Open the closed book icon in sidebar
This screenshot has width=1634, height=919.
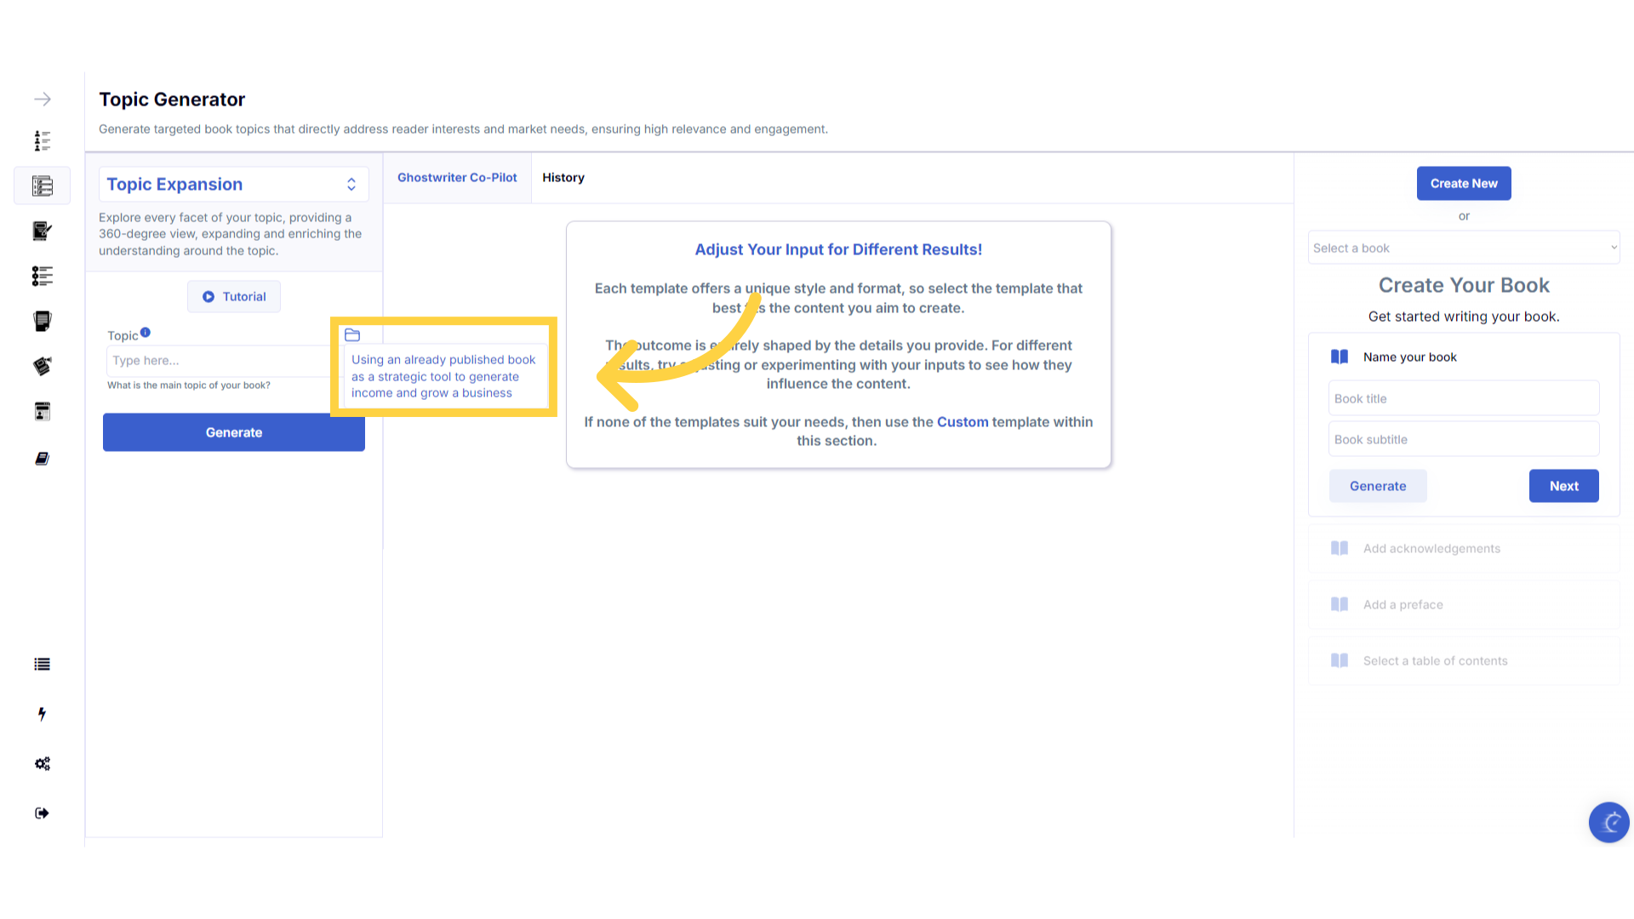(42, 459)
